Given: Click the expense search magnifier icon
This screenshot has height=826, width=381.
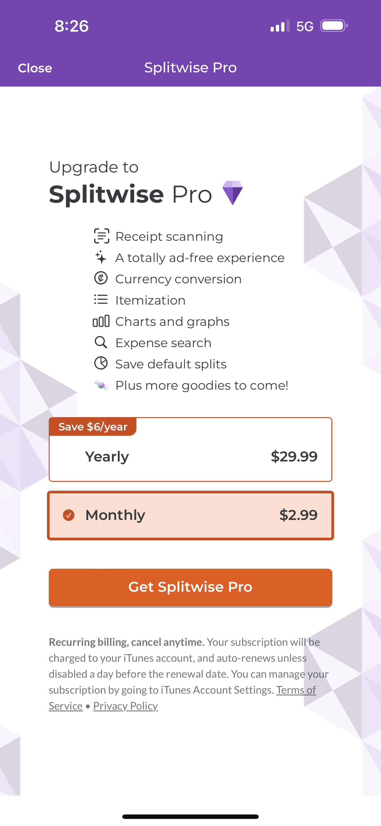Looking at the screenshot, I should tap(100, 342).
